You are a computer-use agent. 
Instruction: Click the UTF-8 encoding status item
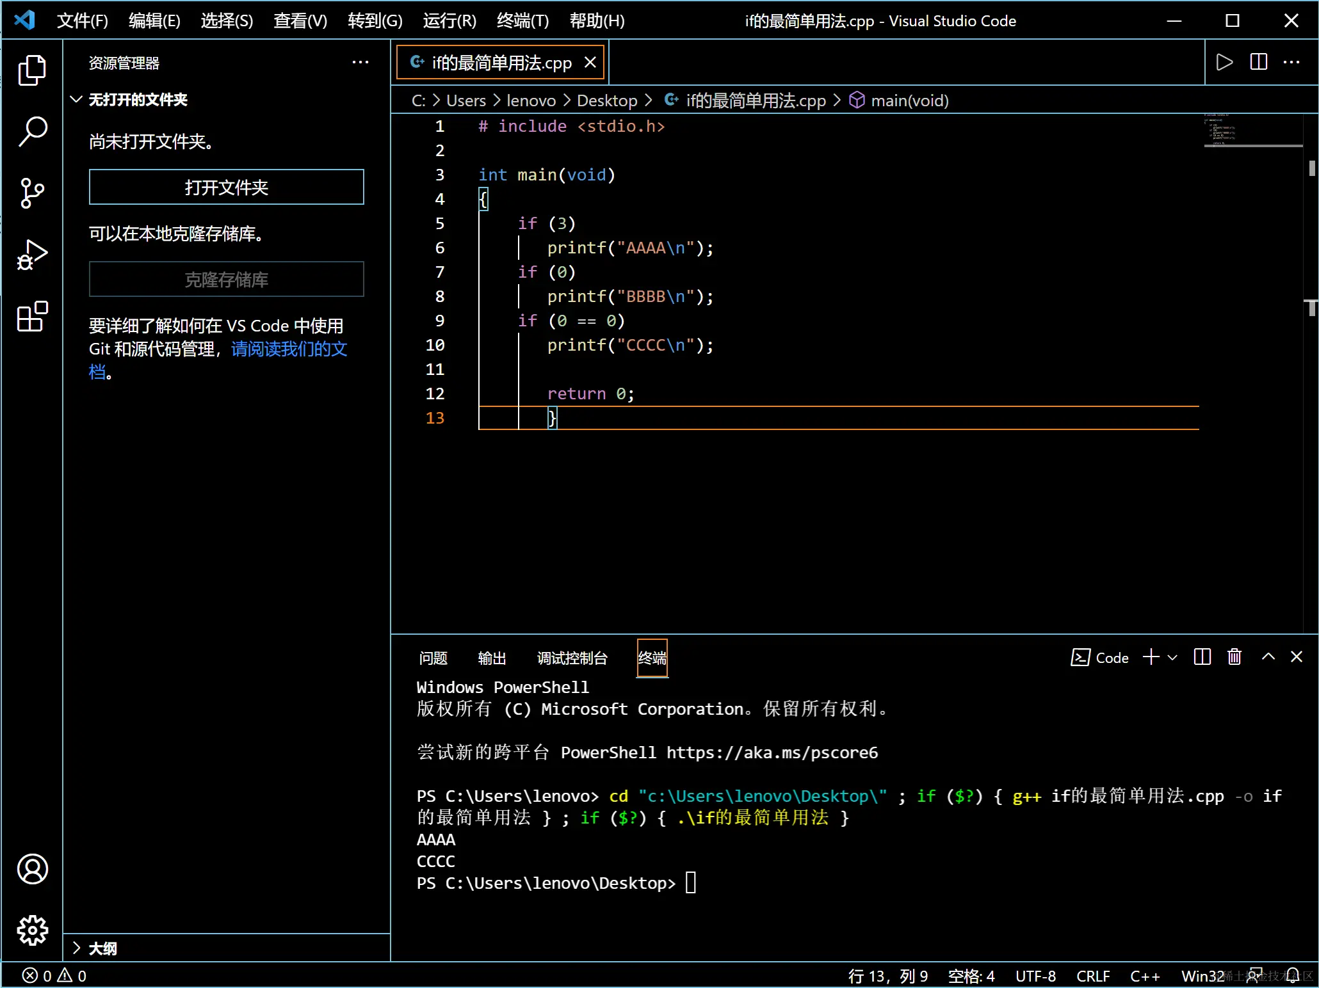tap(1035, 976)
